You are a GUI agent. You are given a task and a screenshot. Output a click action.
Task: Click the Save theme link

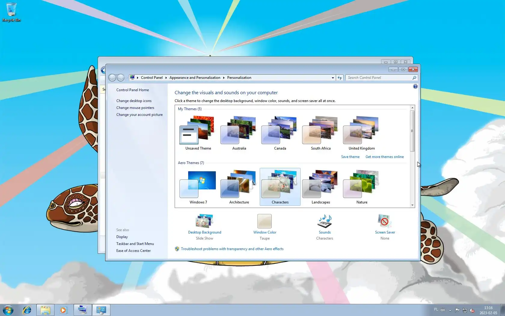pyautogui.click(x=350, y=157)
